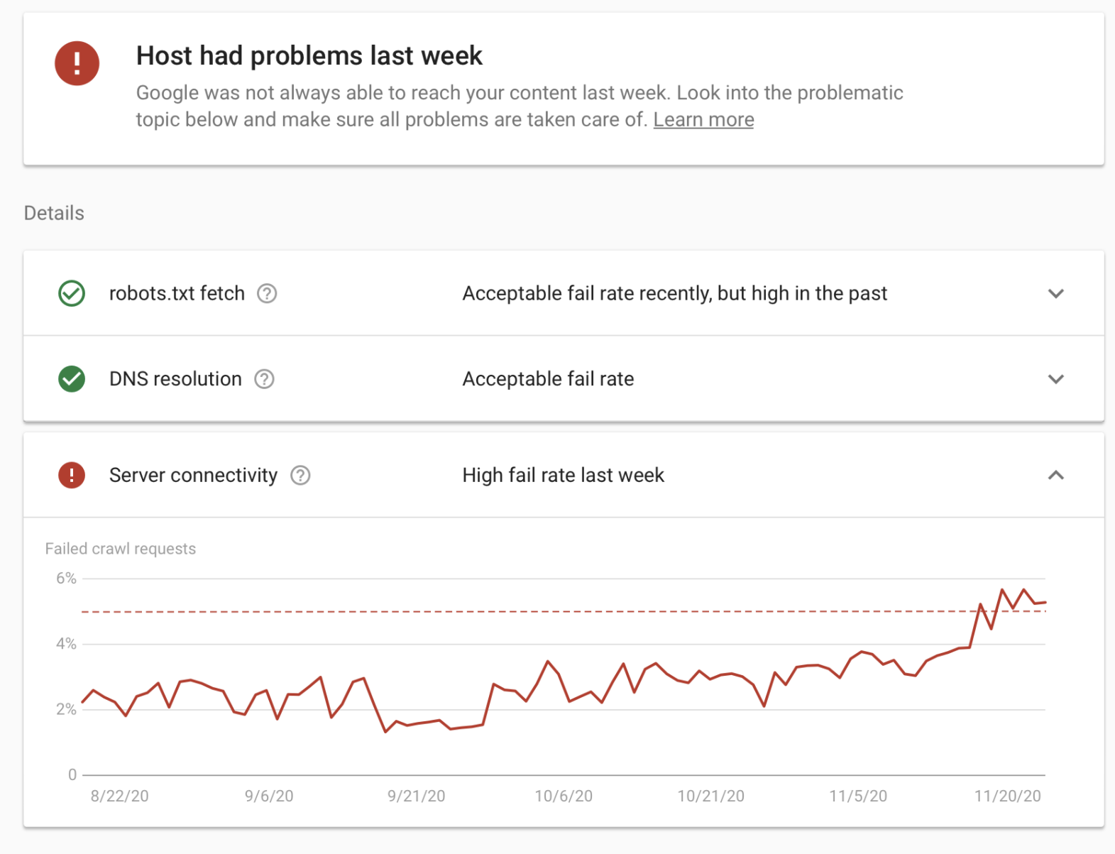
Task: Collapse the Server connectivity chart section
Action: tap(1056, 476)
